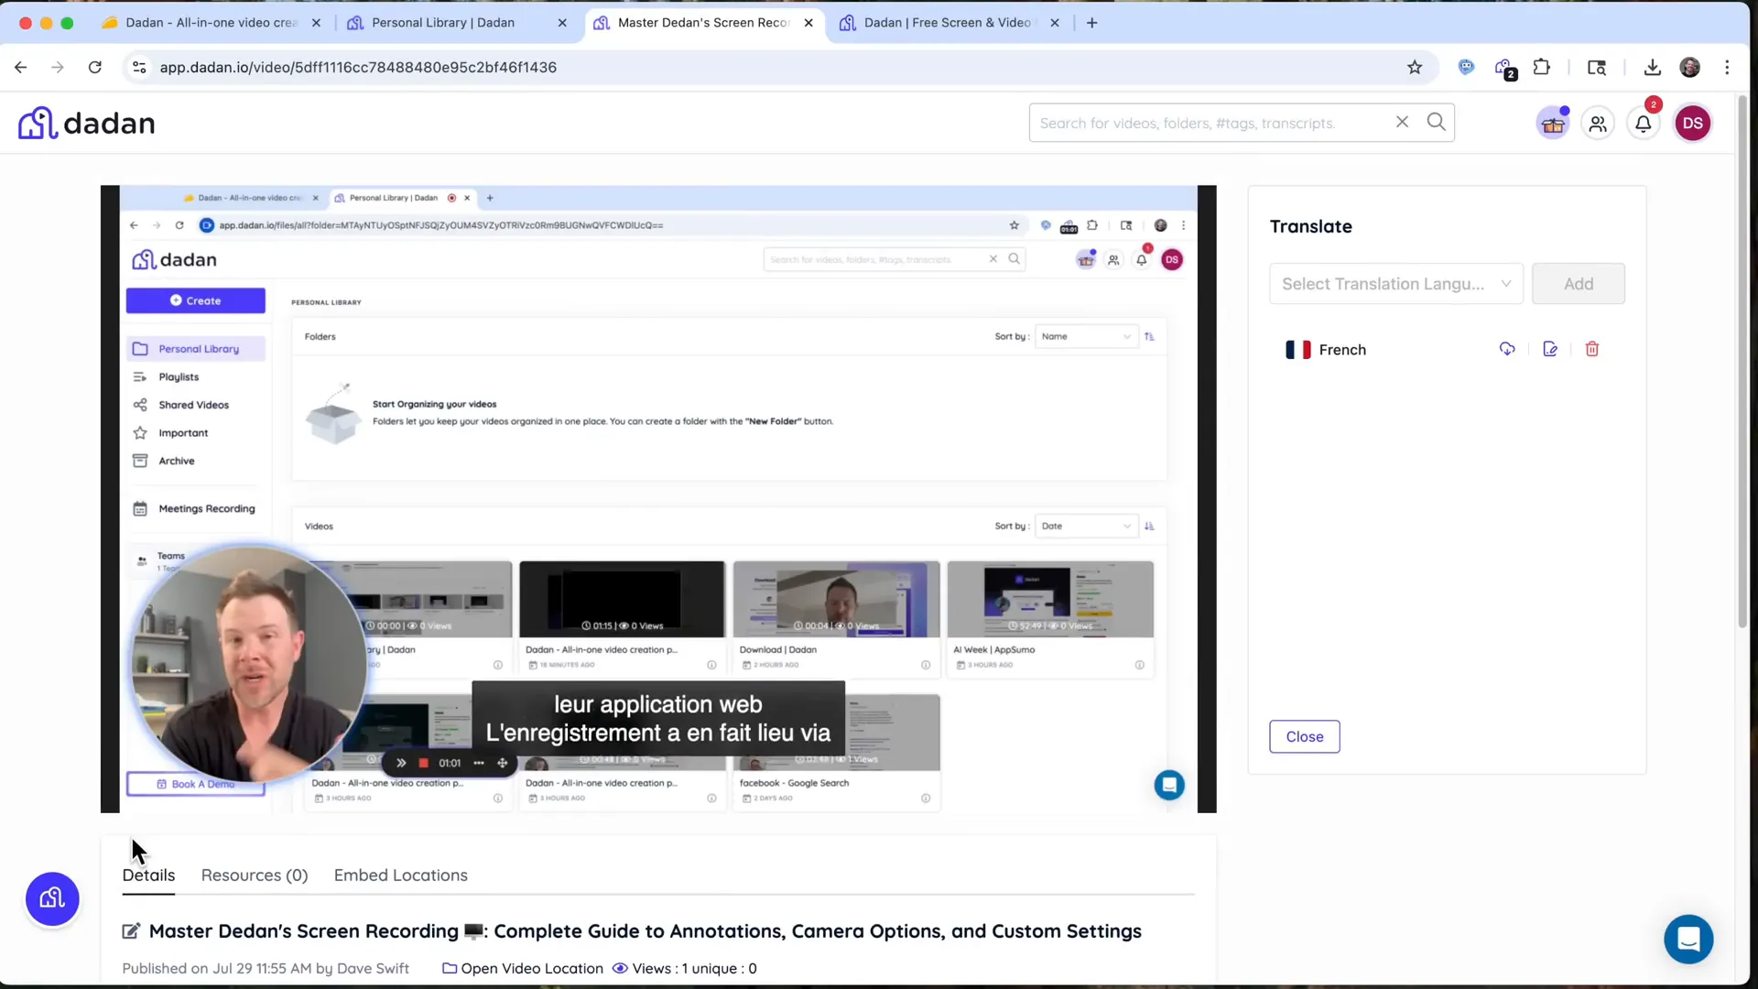This screenshot has width=1758, height=989.
Task: Click the site info icon in address bar
Action: [x=139, y=67]
